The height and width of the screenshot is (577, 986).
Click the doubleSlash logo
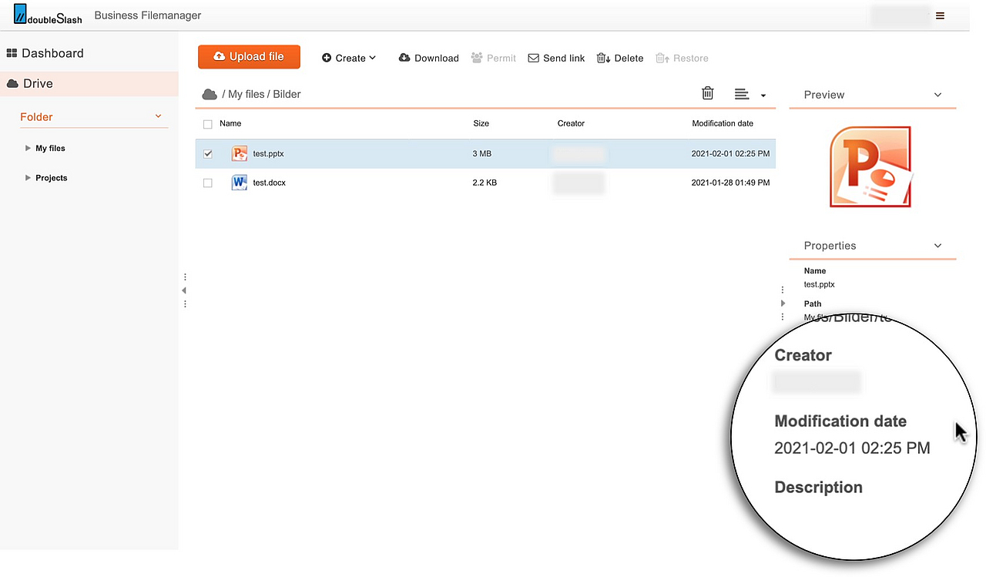pyautogui.click(x=48, y=14)
